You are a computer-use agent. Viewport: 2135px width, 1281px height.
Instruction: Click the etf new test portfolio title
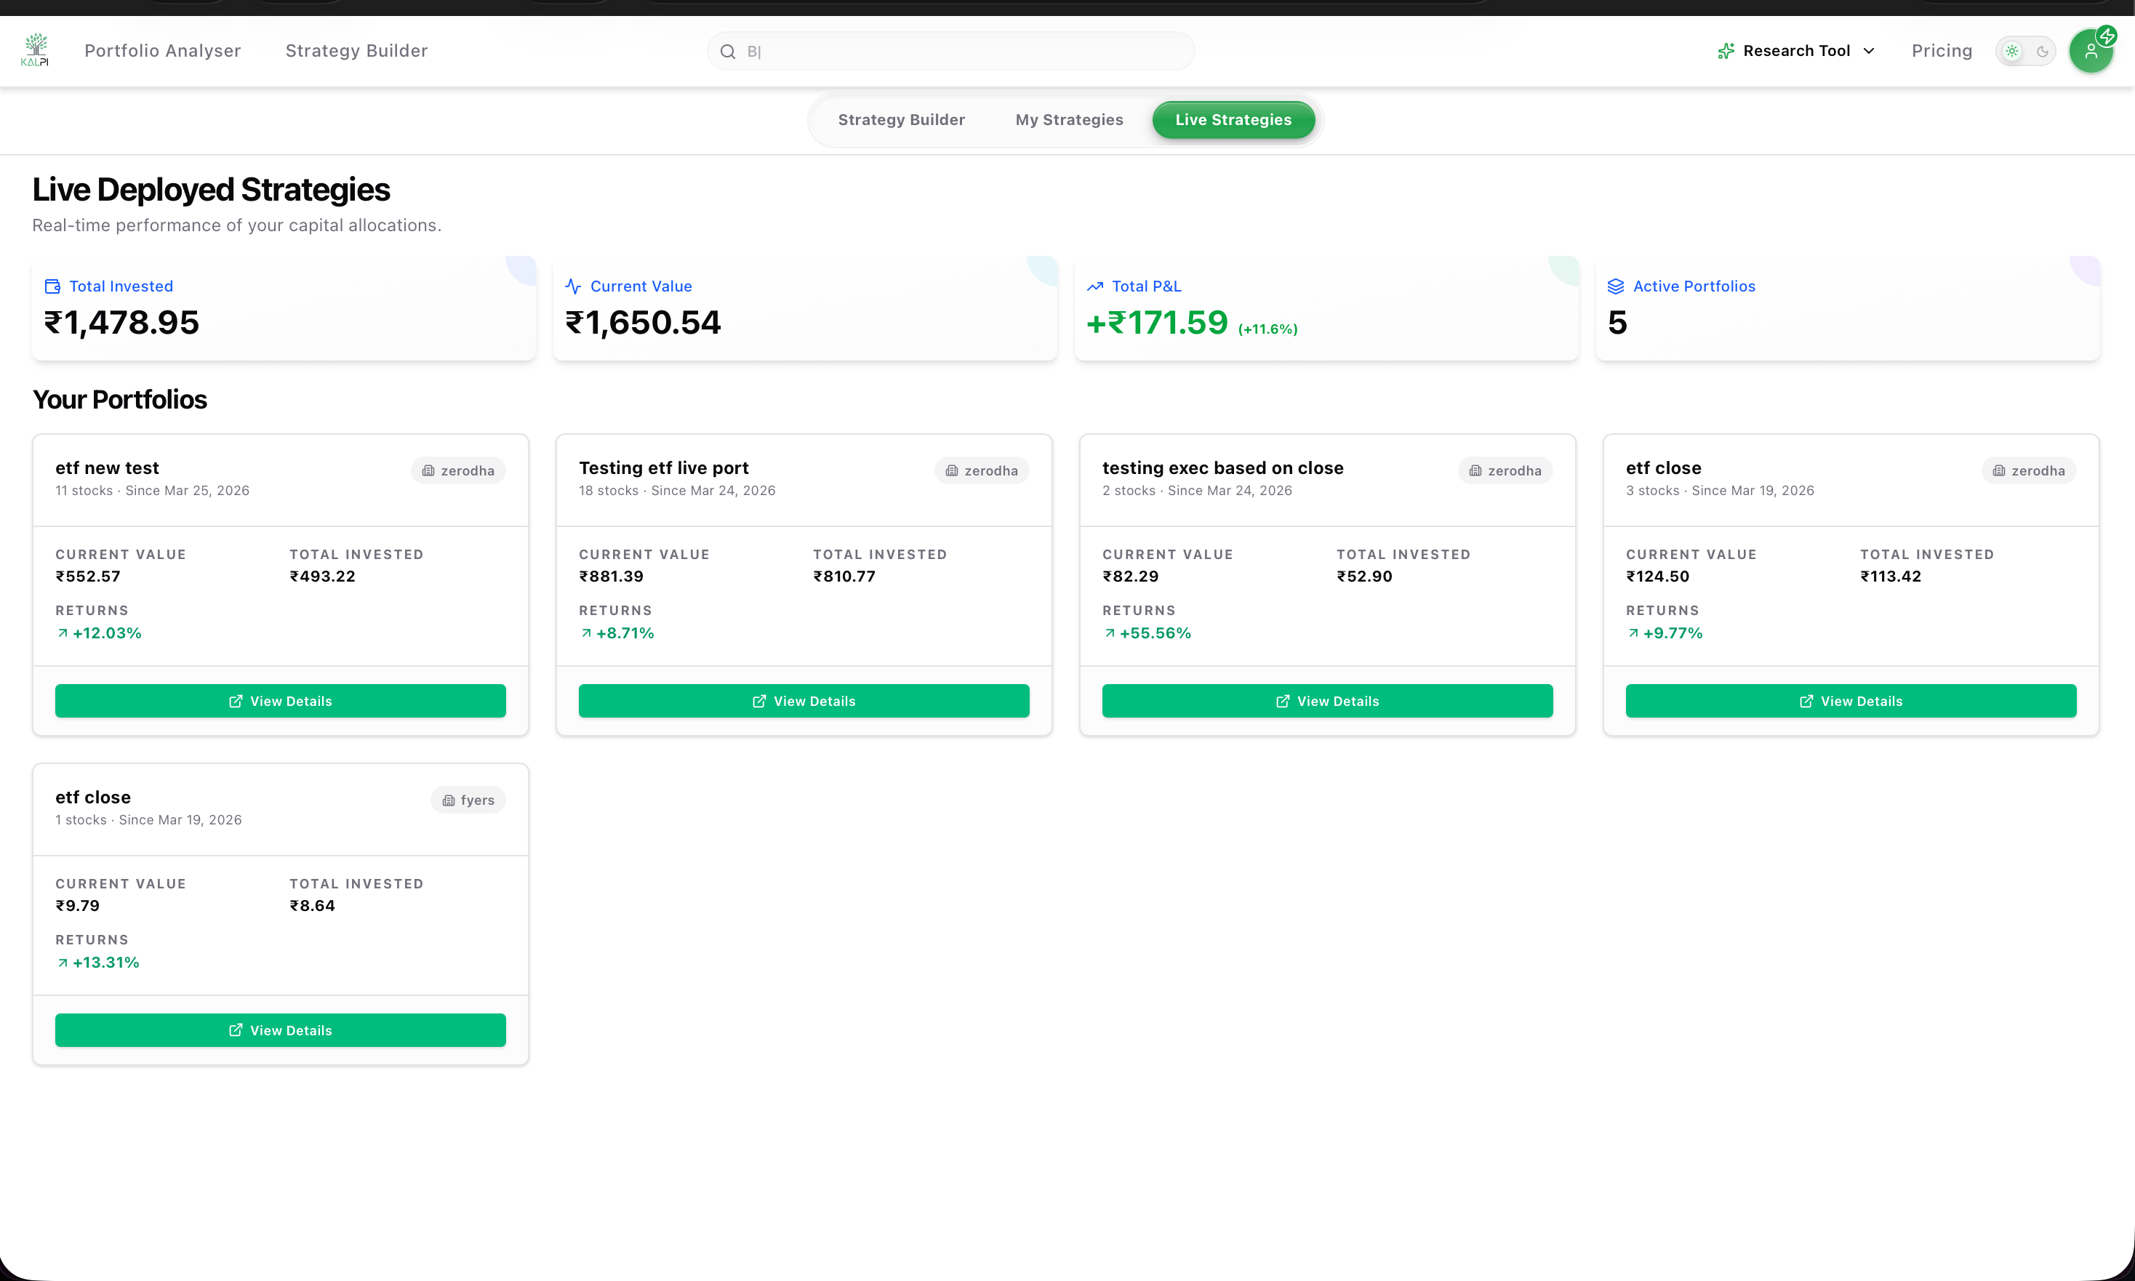pyautogui.click(x=107, y=468)
